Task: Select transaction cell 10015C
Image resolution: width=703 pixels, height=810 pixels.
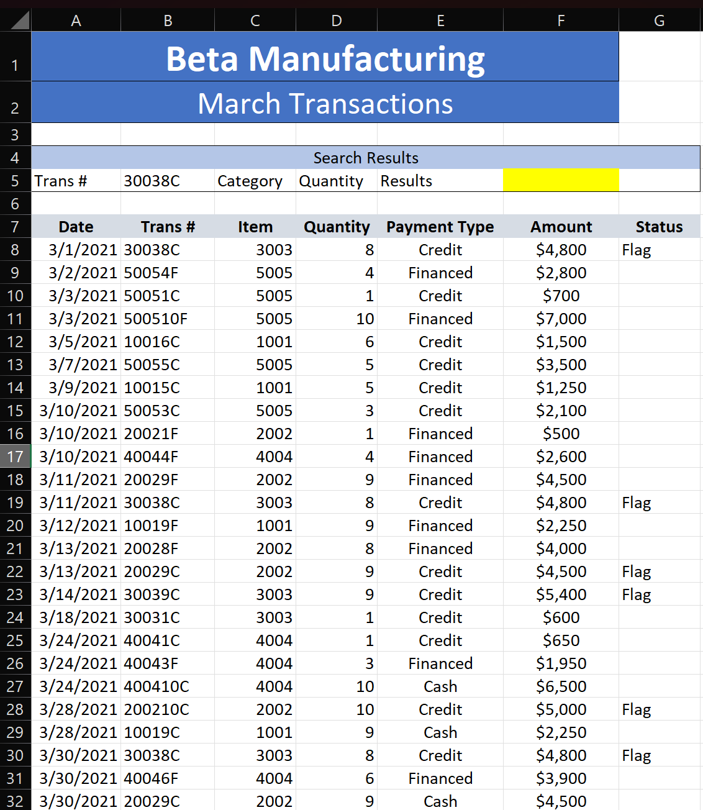Action: tap(168, 388)
